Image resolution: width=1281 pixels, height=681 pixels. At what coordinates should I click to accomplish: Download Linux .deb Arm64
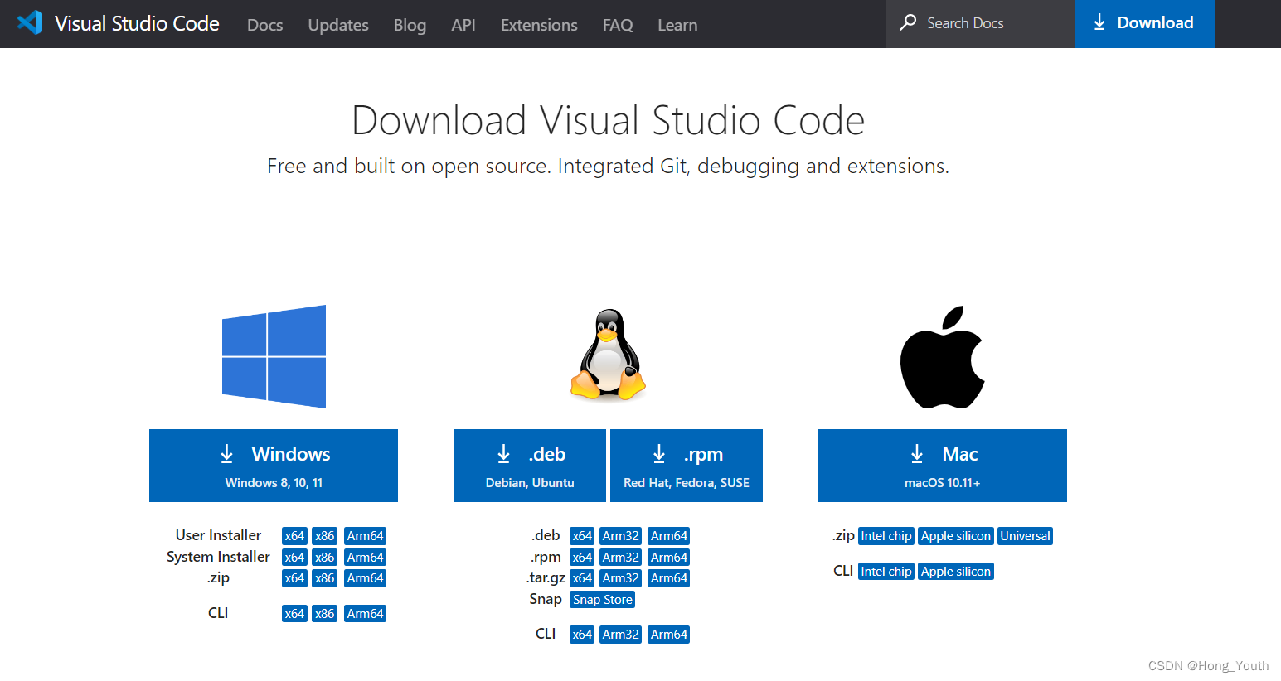pyautogui.click(x=669, y=536)
